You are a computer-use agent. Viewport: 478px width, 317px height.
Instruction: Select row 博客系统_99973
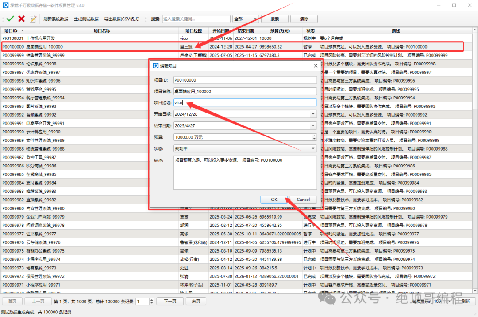pyautogui.click(x=236, y=268)
